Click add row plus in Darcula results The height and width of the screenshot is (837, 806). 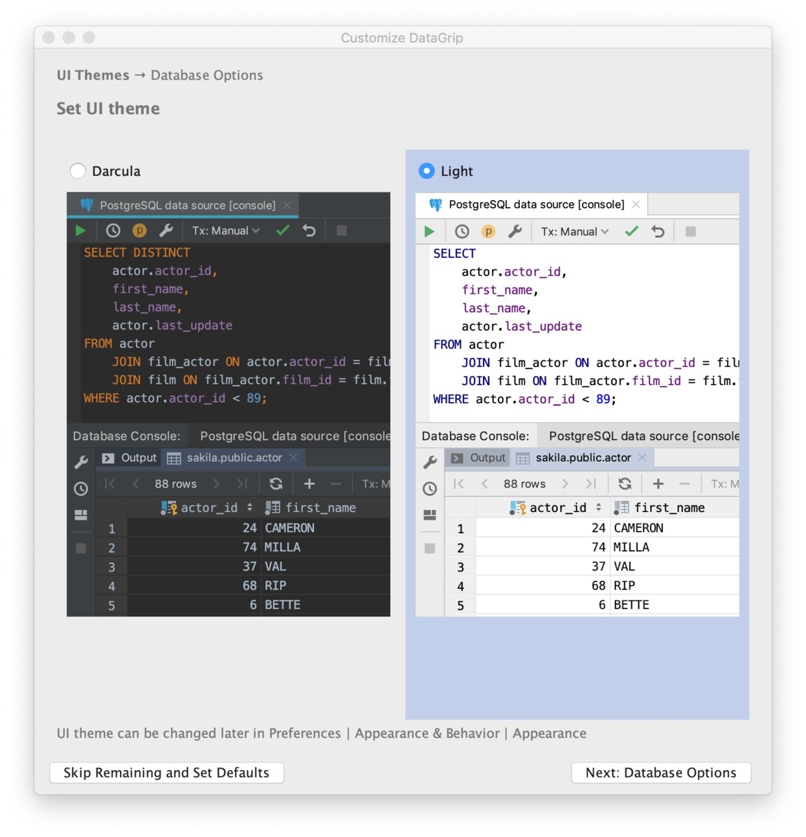[x=309, y=483]
